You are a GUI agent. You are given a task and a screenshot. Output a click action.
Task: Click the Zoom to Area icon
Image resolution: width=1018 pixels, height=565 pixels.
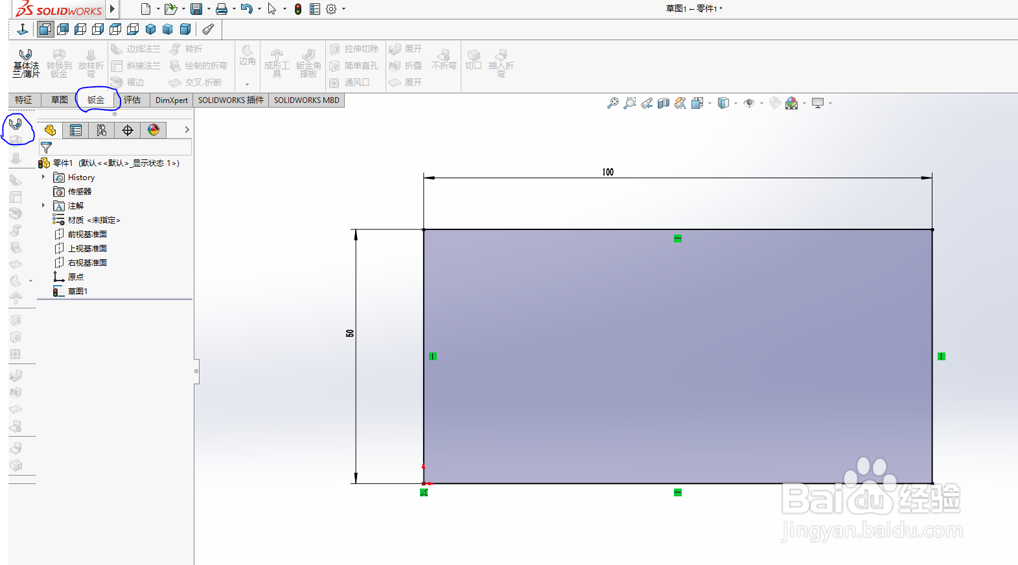[x=629, y=103]
